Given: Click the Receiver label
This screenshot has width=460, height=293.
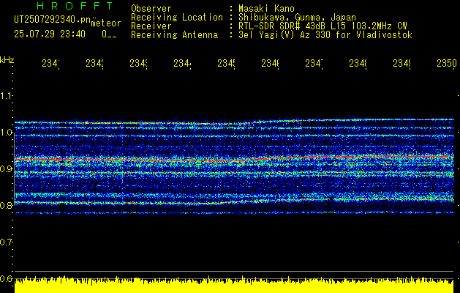Looking at the screenshot, I should pos(151,26).
